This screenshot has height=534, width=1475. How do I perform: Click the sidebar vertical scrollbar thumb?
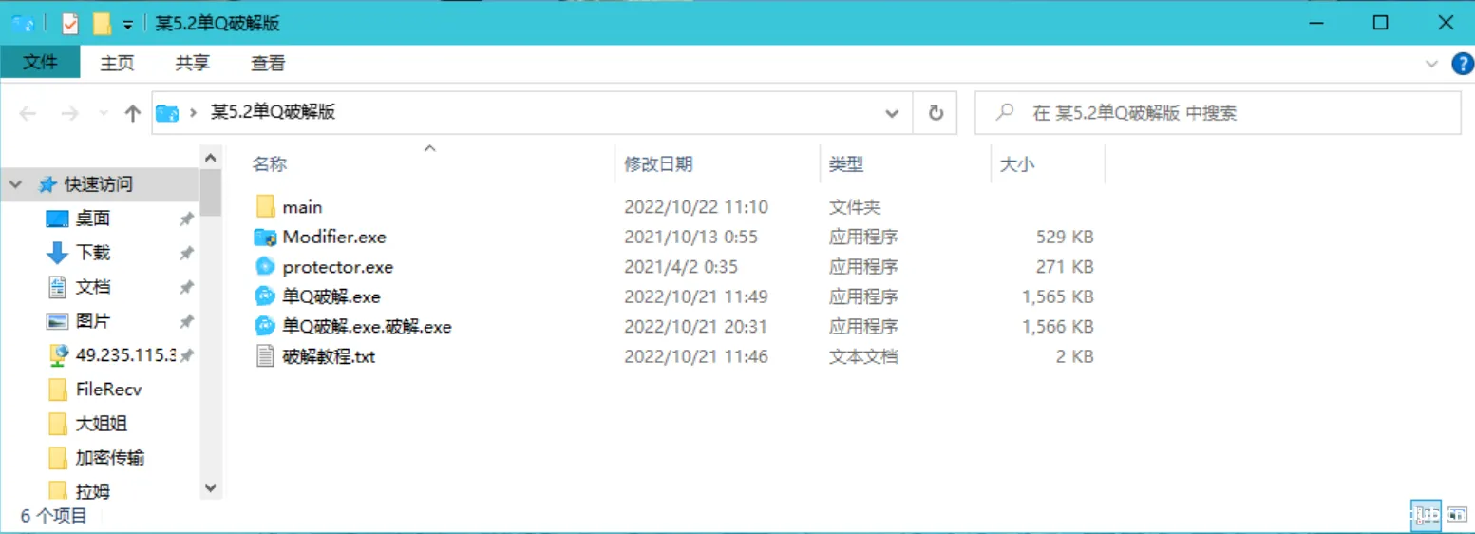pyautogui.click(x=211, y=193)
